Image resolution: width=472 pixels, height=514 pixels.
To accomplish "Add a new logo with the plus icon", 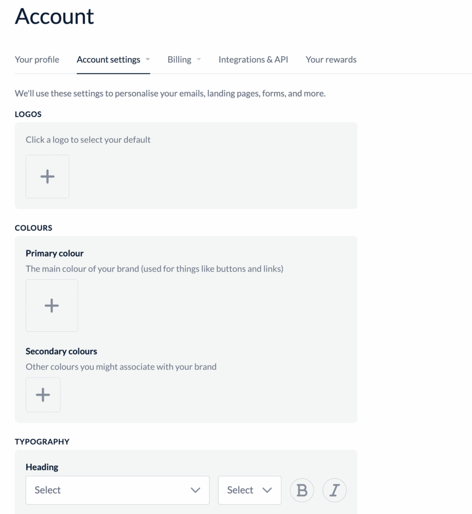I will 47,176.
